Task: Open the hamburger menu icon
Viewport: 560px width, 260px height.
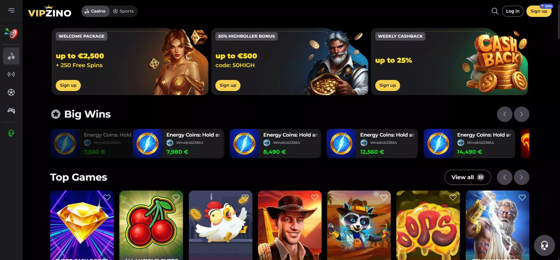Action: (11, 11)
